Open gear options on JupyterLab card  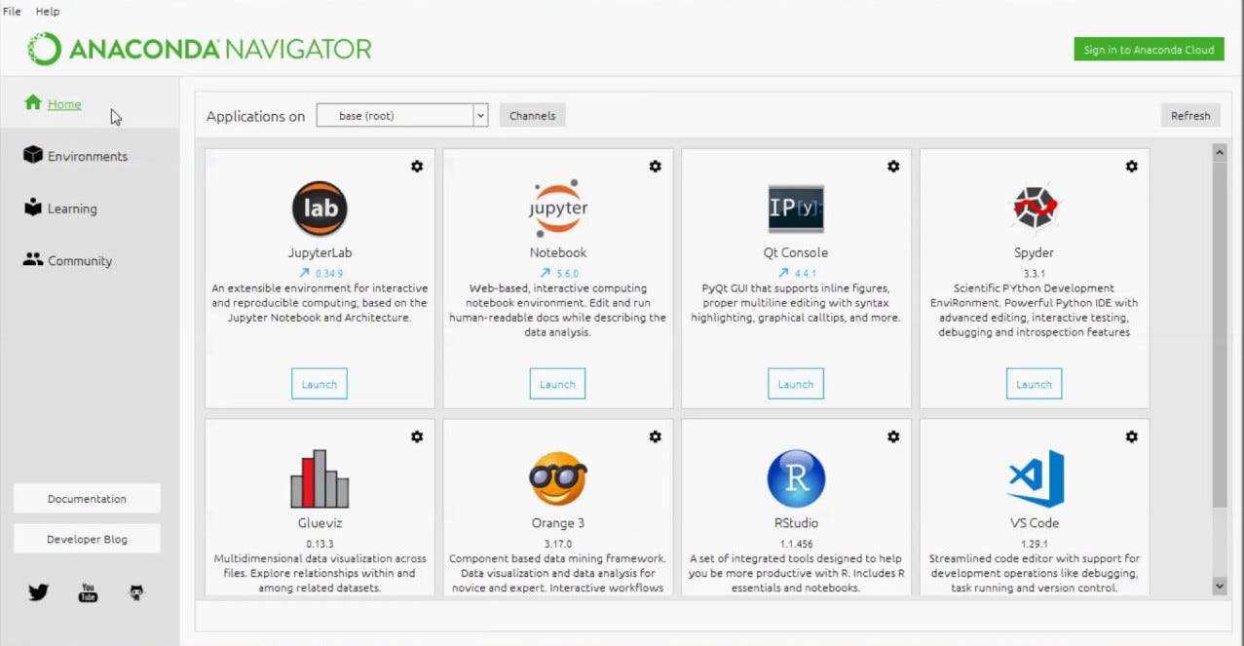coord(417,167)
